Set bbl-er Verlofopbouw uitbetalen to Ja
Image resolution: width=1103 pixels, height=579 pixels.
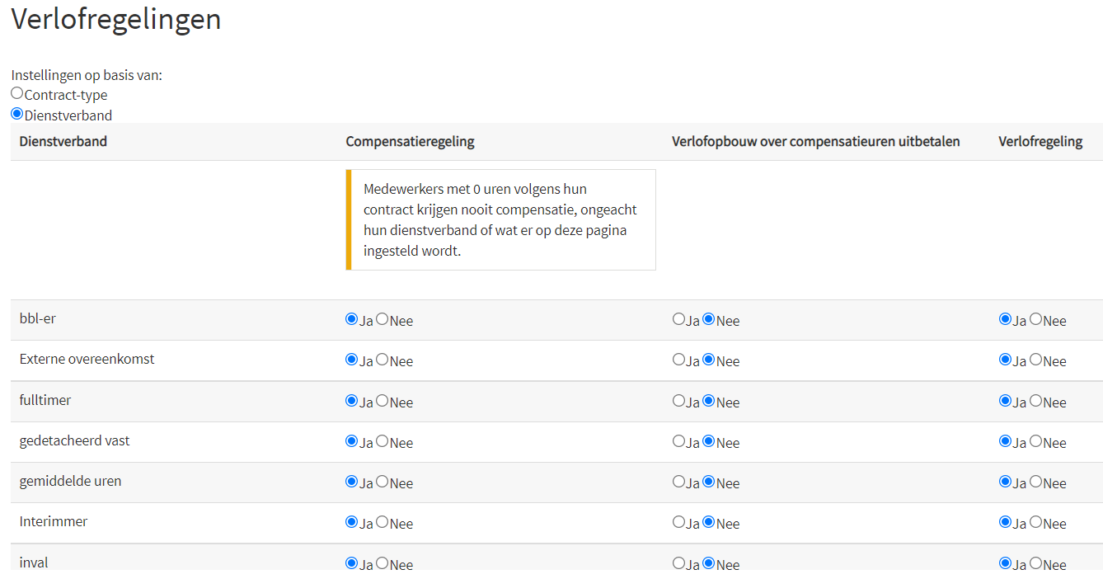tap(679, 319)
